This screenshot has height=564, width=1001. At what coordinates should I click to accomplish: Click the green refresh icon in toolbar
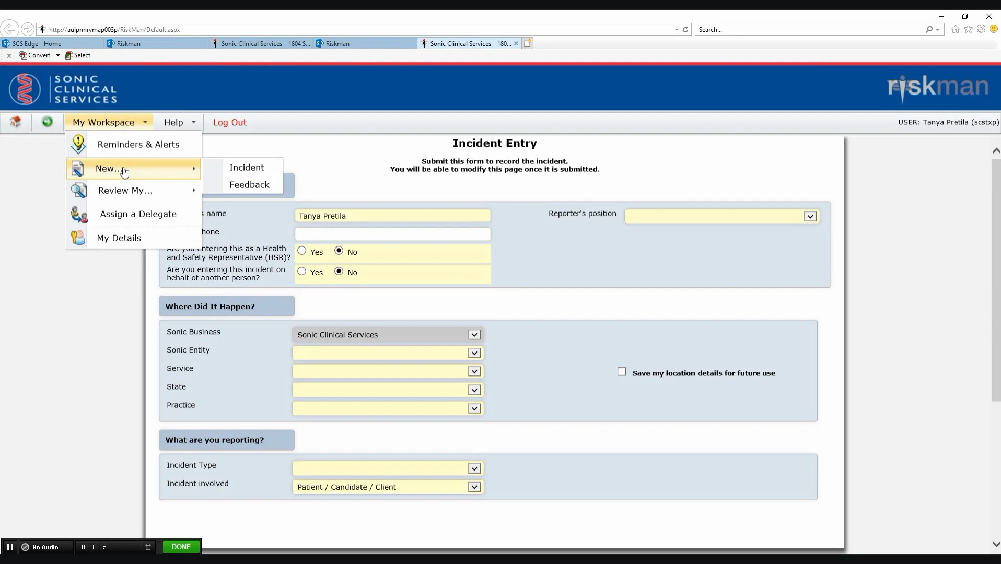point(48,122)
